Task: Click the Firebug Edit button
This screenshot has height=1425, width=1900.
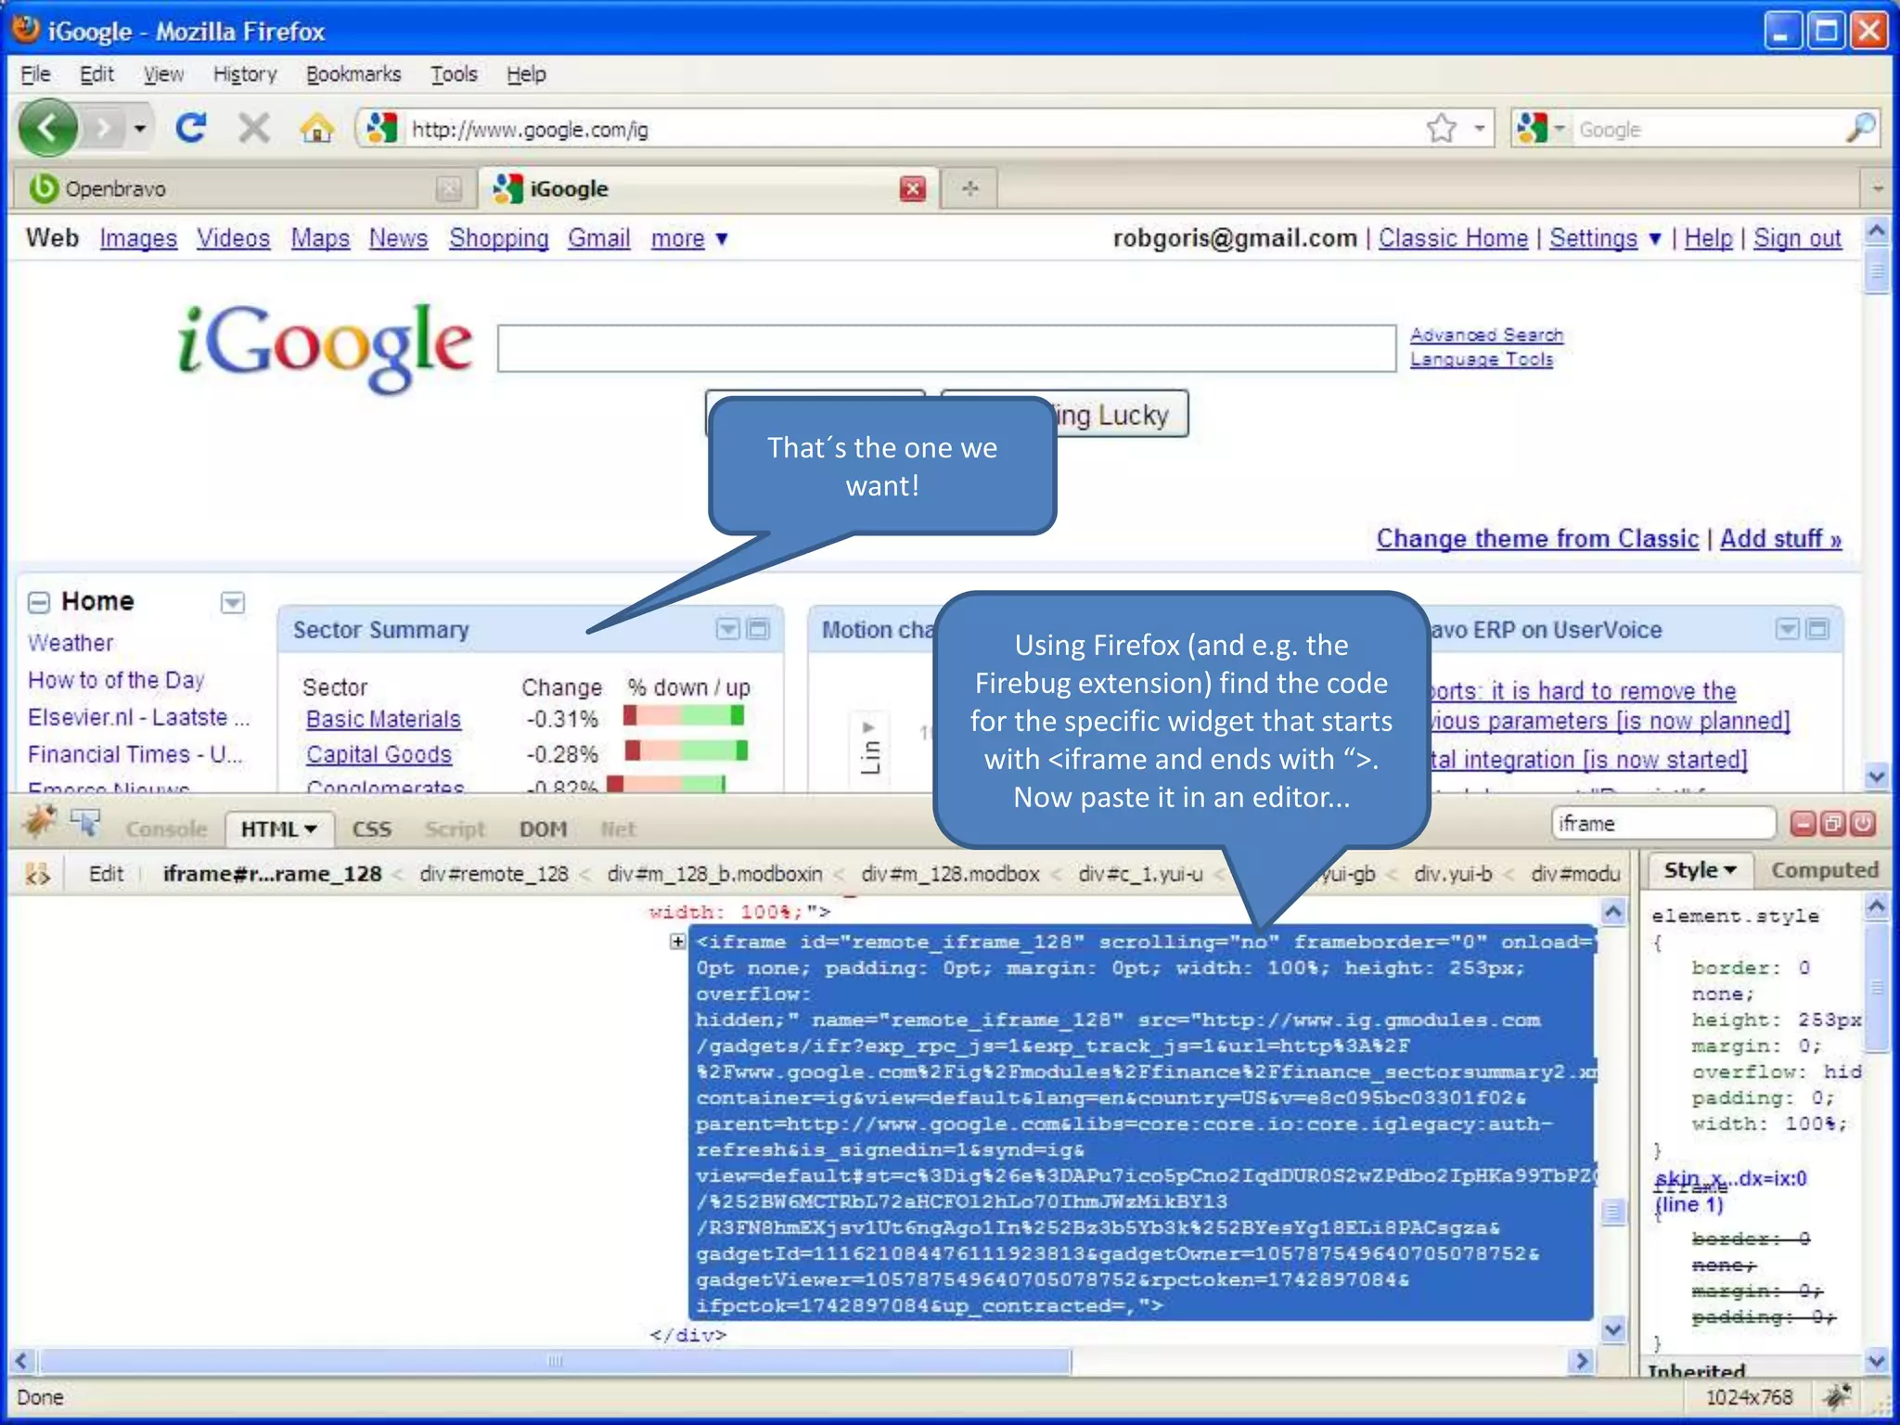Action: coord(106,874)
